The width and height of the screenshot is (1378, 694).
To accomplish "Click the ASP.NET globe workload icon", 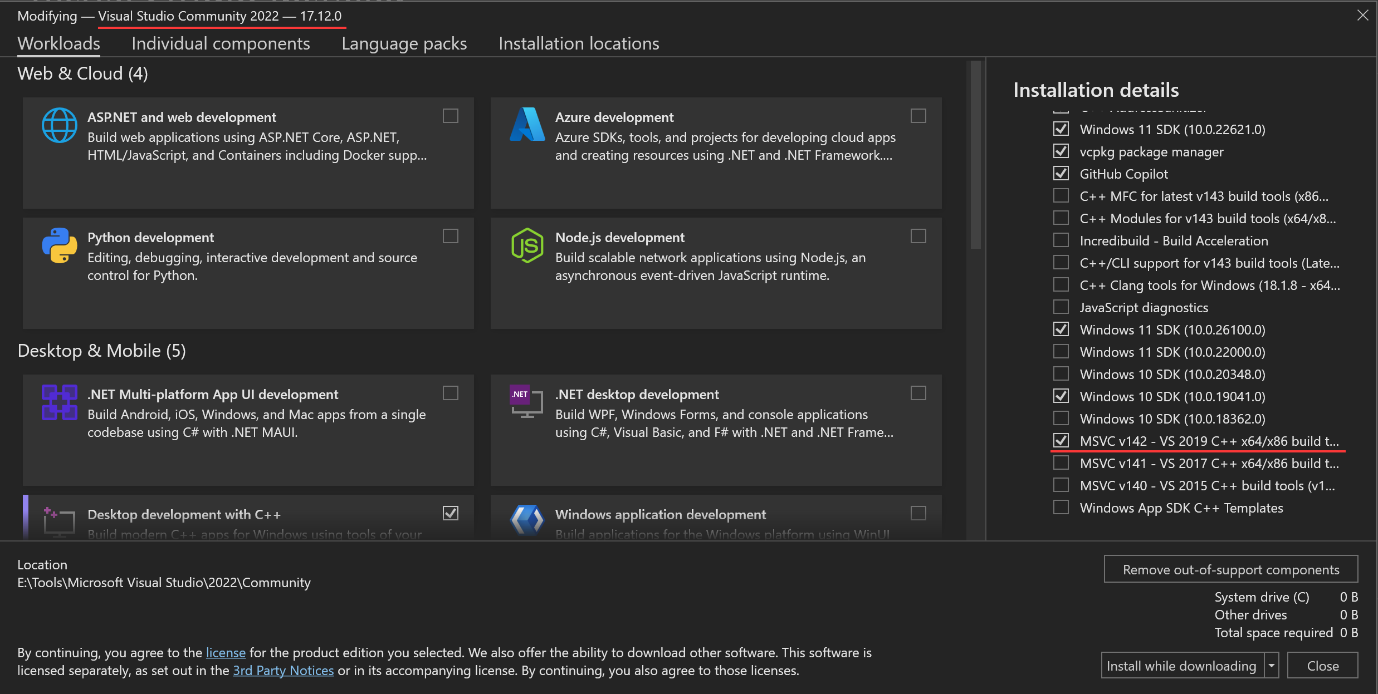I will pyautogui.click(x=60, y=126).
